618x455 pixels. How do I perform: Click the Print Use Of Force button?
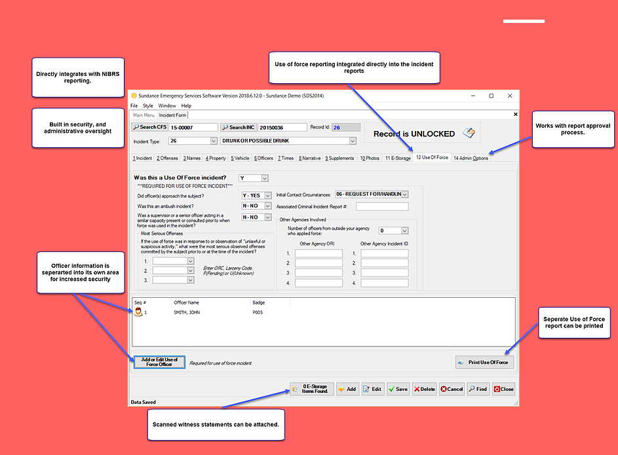click(x=485, y=363)
